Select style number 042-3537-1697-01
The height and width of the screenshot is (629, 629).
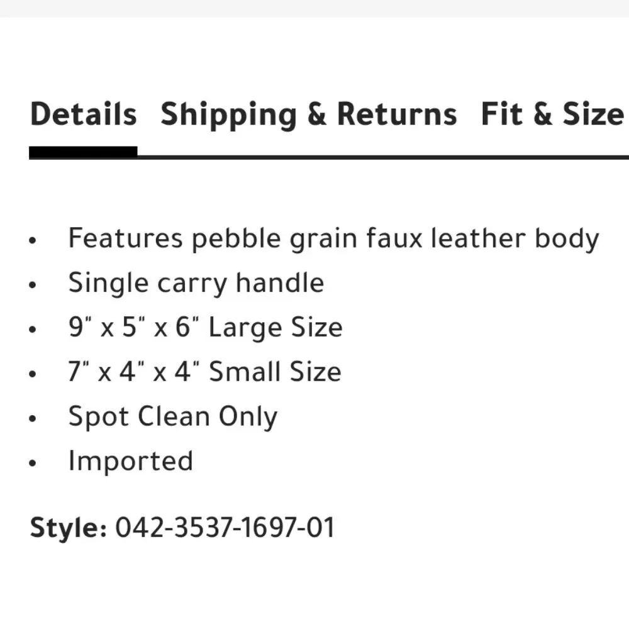[x=225, y=527]
